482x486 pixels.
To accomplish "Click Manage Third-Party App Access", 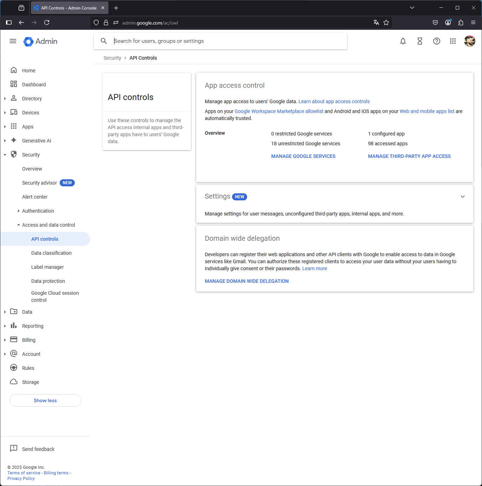I will 409,156.
